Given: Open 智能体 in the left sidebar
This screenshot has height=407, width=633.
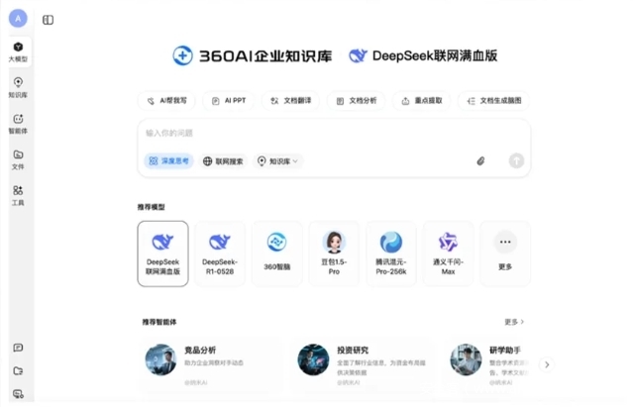Looking at the screenshot, I should click(18, 124).
